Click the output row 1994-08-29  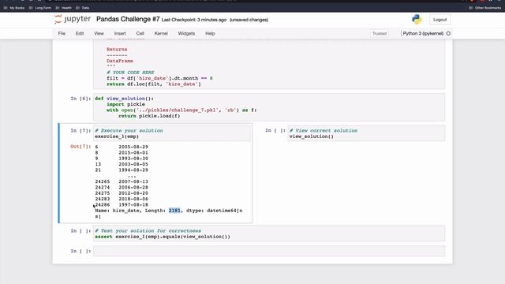[x=122, y=170]
